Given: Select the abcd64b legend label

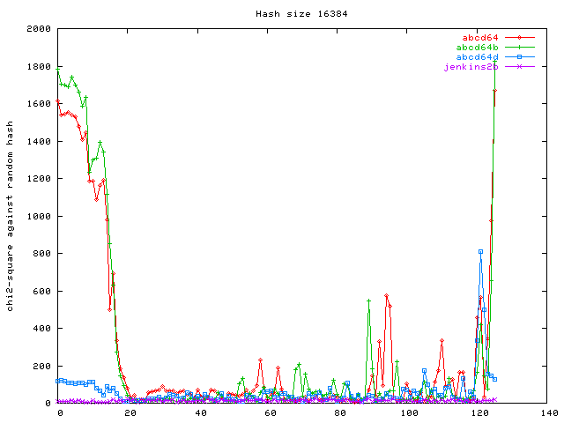Looking at the screenshot, I should coord(478,47).
